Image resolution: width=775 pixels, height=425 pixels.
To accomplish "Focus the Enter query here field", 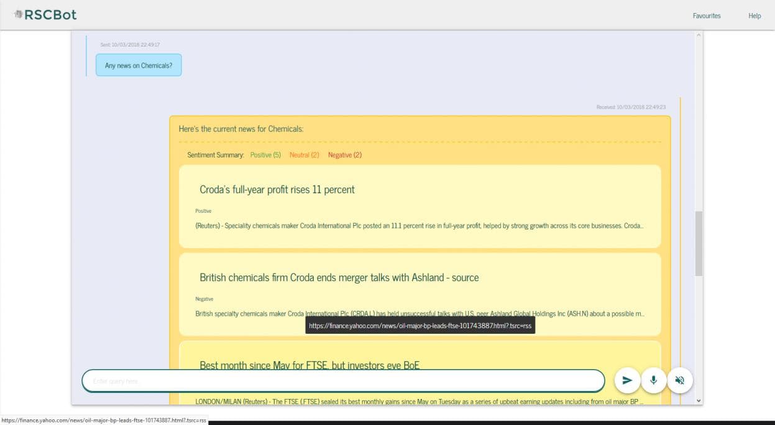I will pos(343,381).
